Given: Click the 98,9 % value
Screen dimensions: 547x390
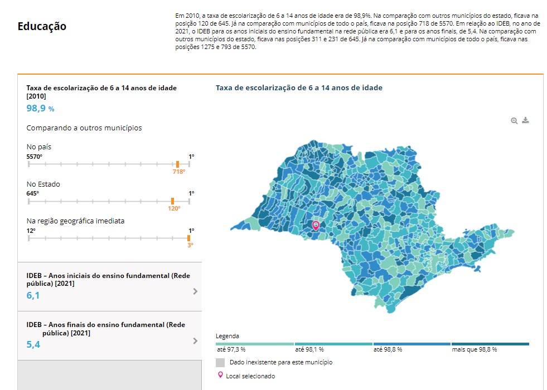Looking at the screenshot, I should pyautogui.click(x=40, y=109).
